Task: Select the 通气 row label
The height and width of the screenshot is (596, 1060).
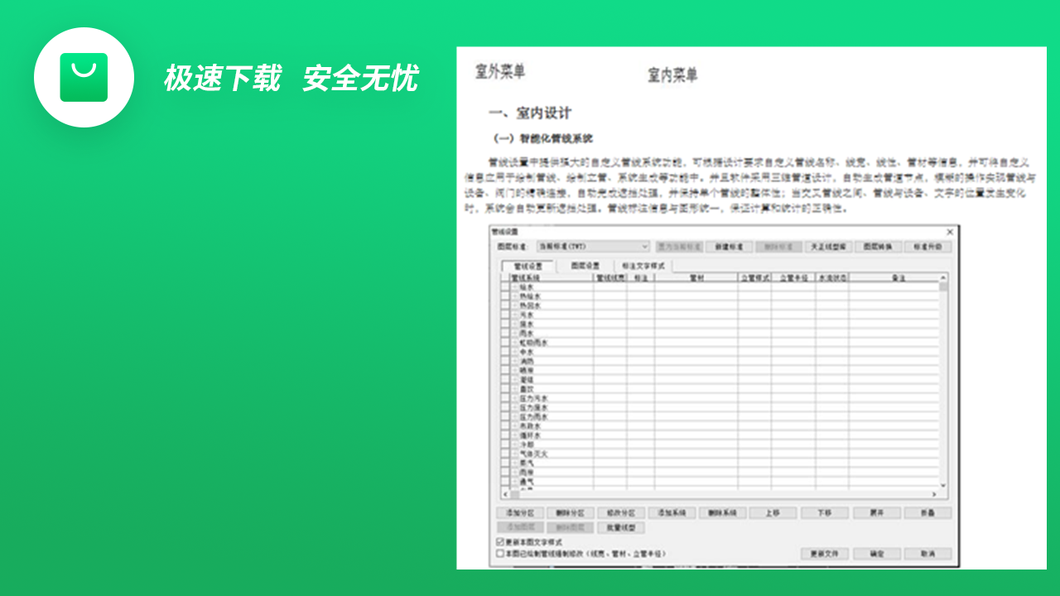Action: pos(527,481)
